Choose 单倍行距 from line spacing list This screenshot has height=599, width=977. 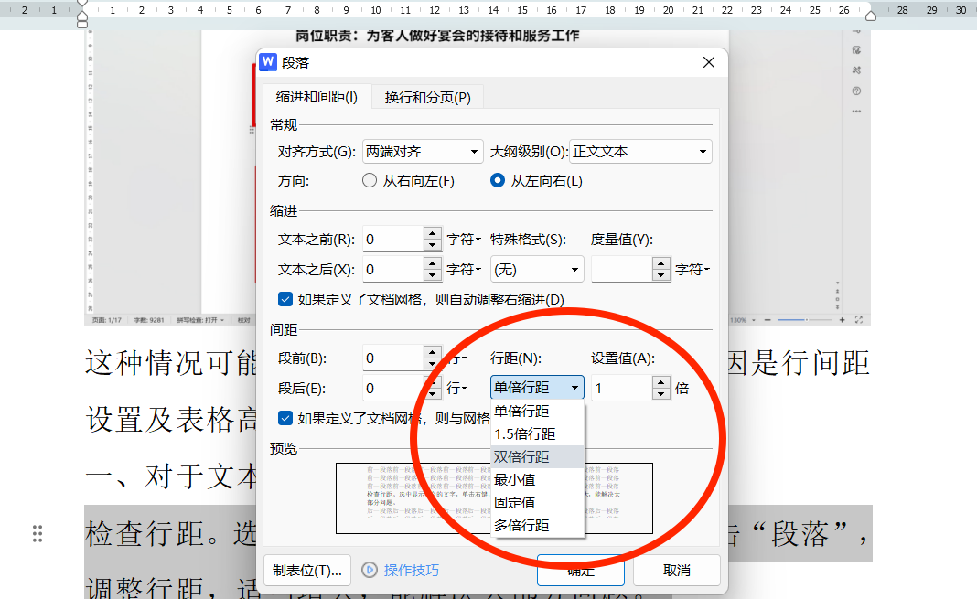pyautogui.click(x=538, y=411)
